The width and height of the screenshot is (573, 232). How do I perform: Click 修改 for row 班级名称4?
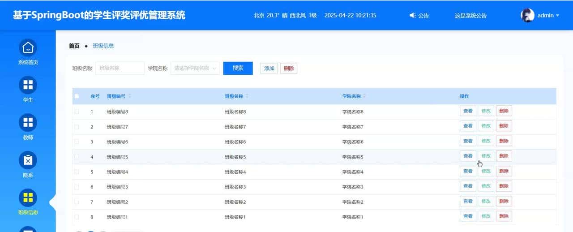point(486,171)
